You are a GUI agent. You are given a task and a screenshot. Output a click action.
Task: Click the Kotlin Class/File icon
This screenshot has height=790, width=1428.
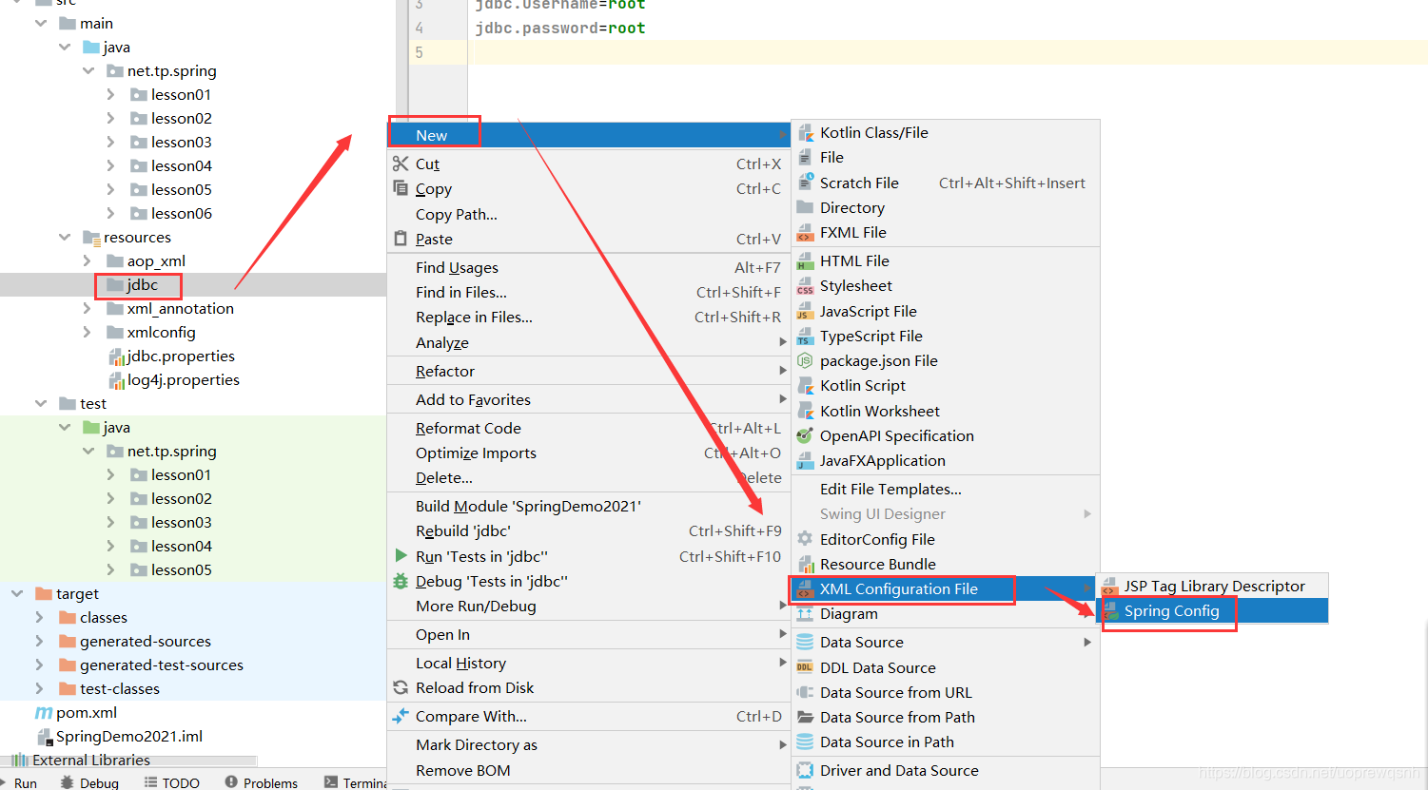(805, 133)
